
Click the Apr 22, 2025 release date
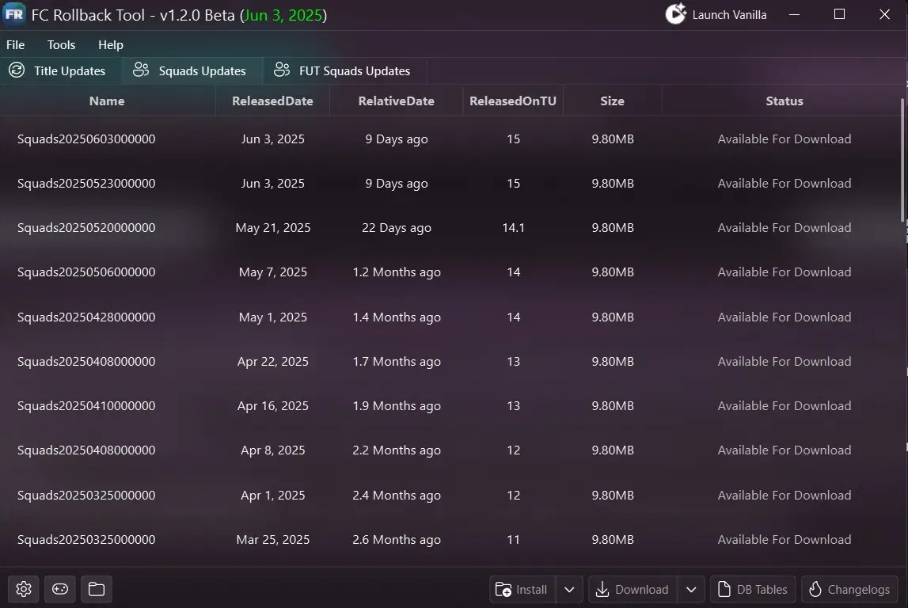point(273,361)
